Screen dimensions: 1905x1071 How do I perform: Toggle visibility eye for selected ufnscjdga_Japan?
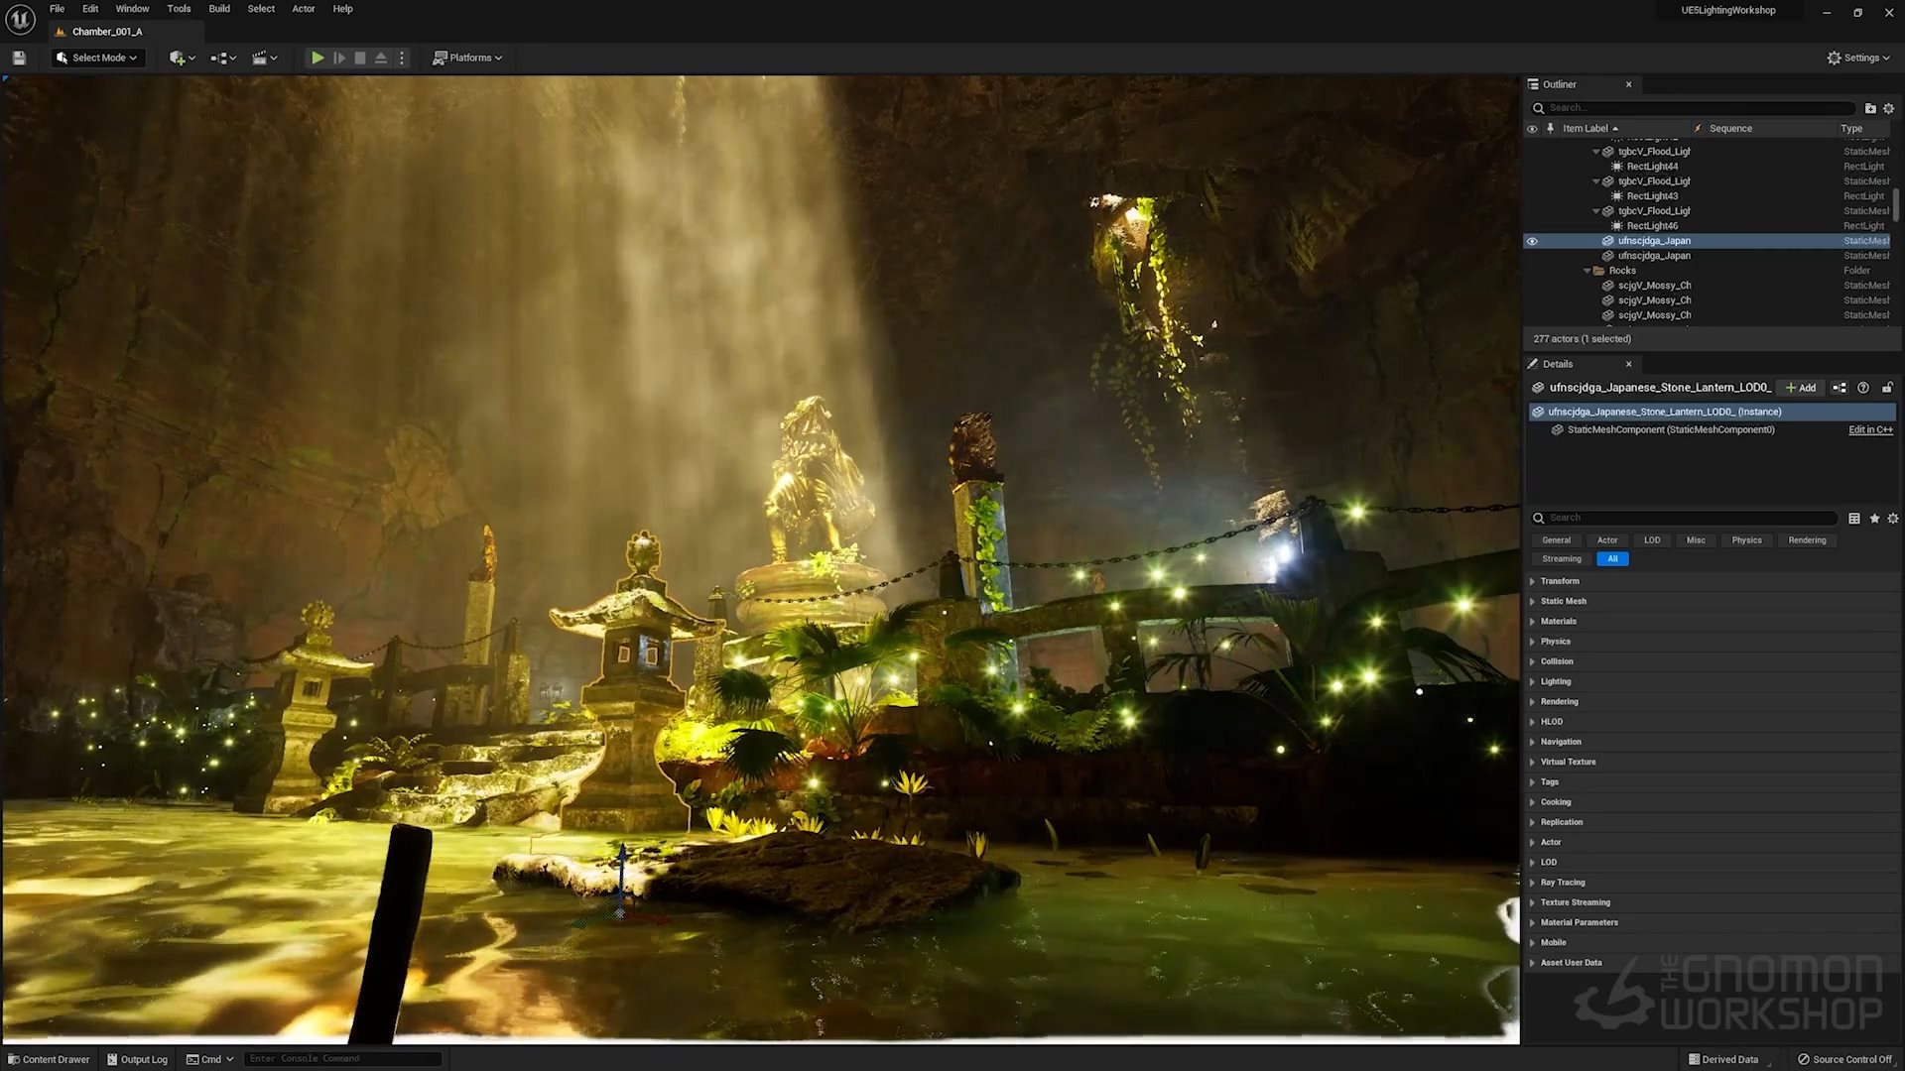coord(1532,241)
